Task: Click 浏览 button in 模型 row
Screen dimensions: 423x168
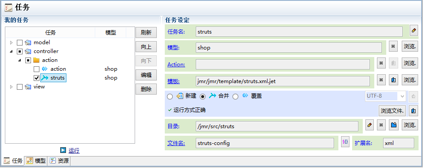Action: pyautogui.click(x=409, y=46)
